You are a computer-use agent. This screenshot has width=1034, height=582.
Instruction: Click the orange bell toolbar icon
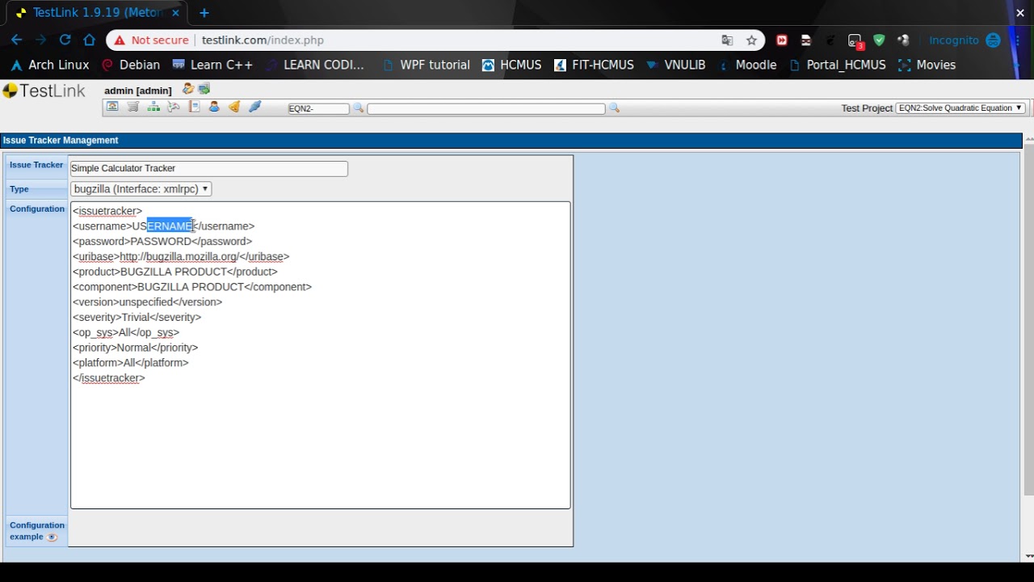click(x=234, y=107)
